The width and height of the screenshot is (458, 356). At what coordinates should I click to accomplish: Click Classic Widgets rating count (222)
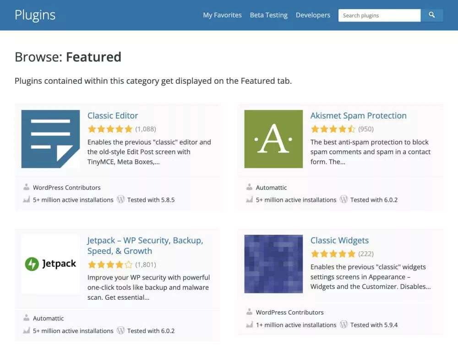click(366, 254)
